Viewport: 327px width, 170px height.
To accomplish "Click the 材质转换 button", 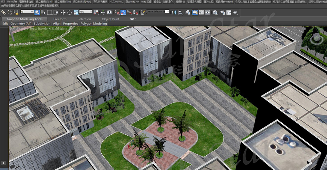I will point(180,1).
